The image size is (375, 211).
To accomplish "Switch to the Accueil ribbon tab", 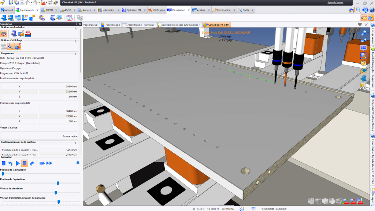I will 7,10.
